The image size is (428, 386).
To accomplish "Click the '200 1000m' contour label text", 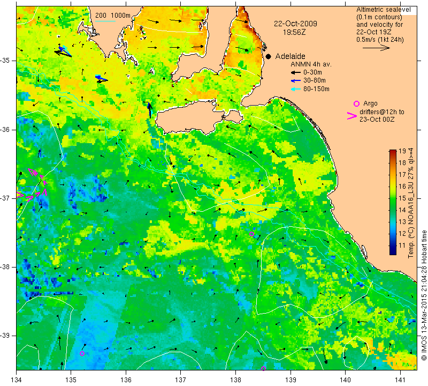I will click(113, 16).
